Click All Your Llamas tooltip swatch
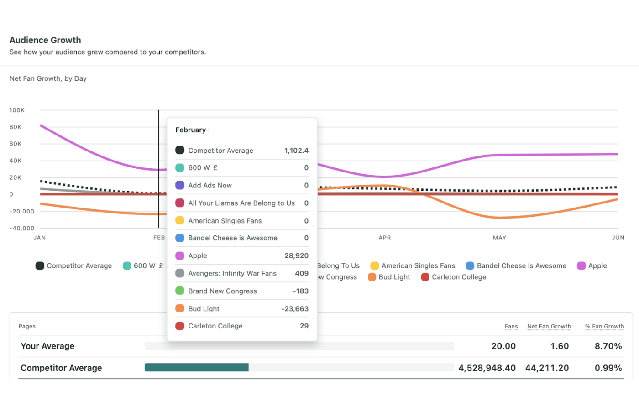639x406 pixels. click(x=180, y=203)
